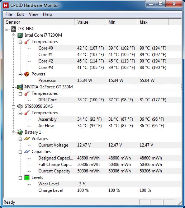Click the J3K-NB4 label
The height and width of the screenshot is (208, 185).
click(26, 29)
